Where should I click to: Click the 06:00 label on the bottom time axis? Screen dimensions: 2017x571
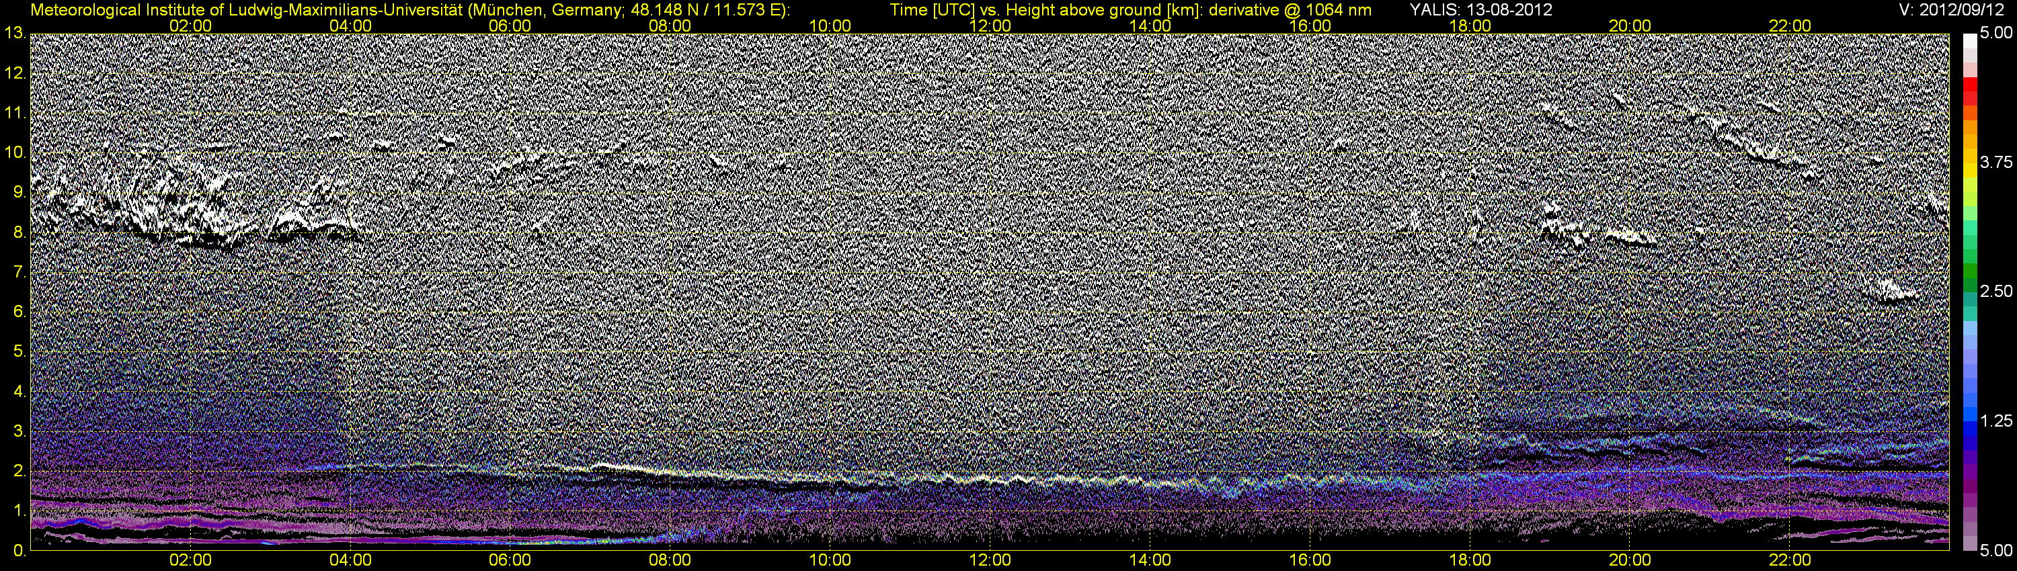point(510,561)
